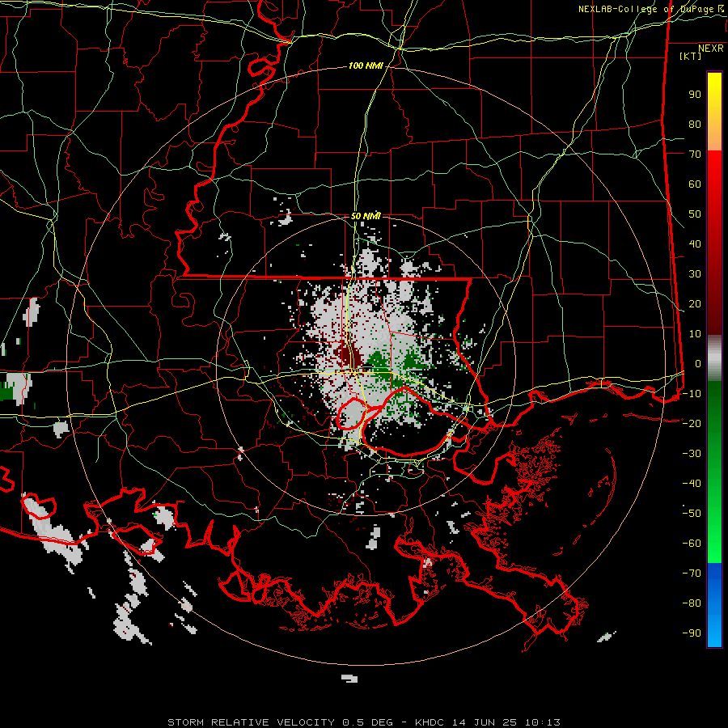This screenshot has height=728, width=728.
Task: Click the -20 value on velocity scale
Action: click(x=692, y=423)
